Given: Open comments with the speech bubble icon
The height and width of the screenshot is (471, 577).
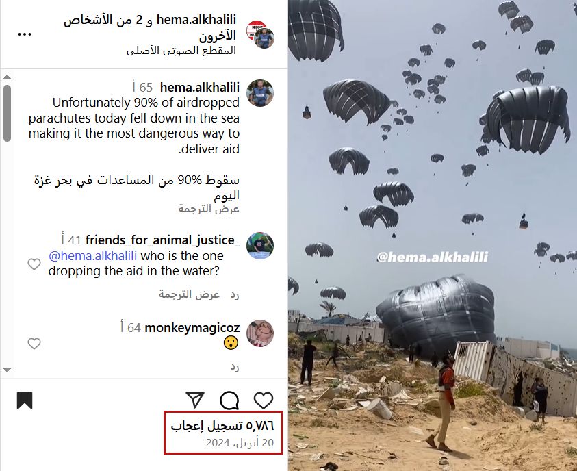Looking at the screenshot, I should click(x=229, y=400).
